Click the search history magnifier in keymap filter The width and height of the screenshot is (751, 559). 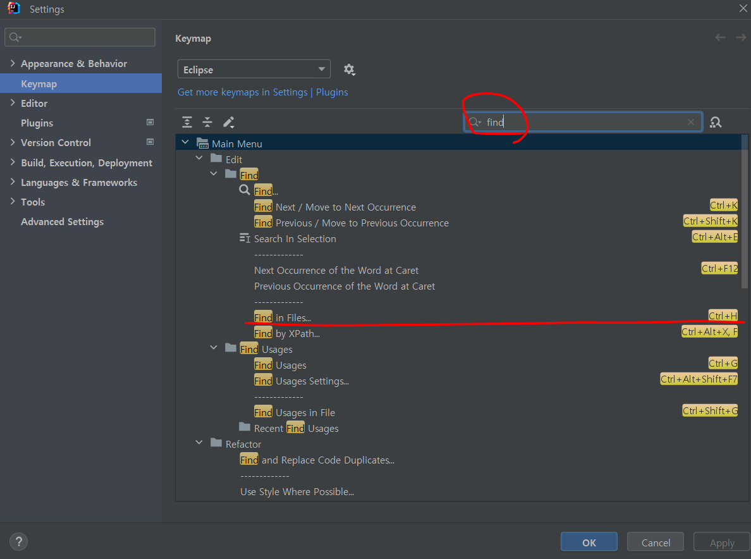[x=475, y=122]
